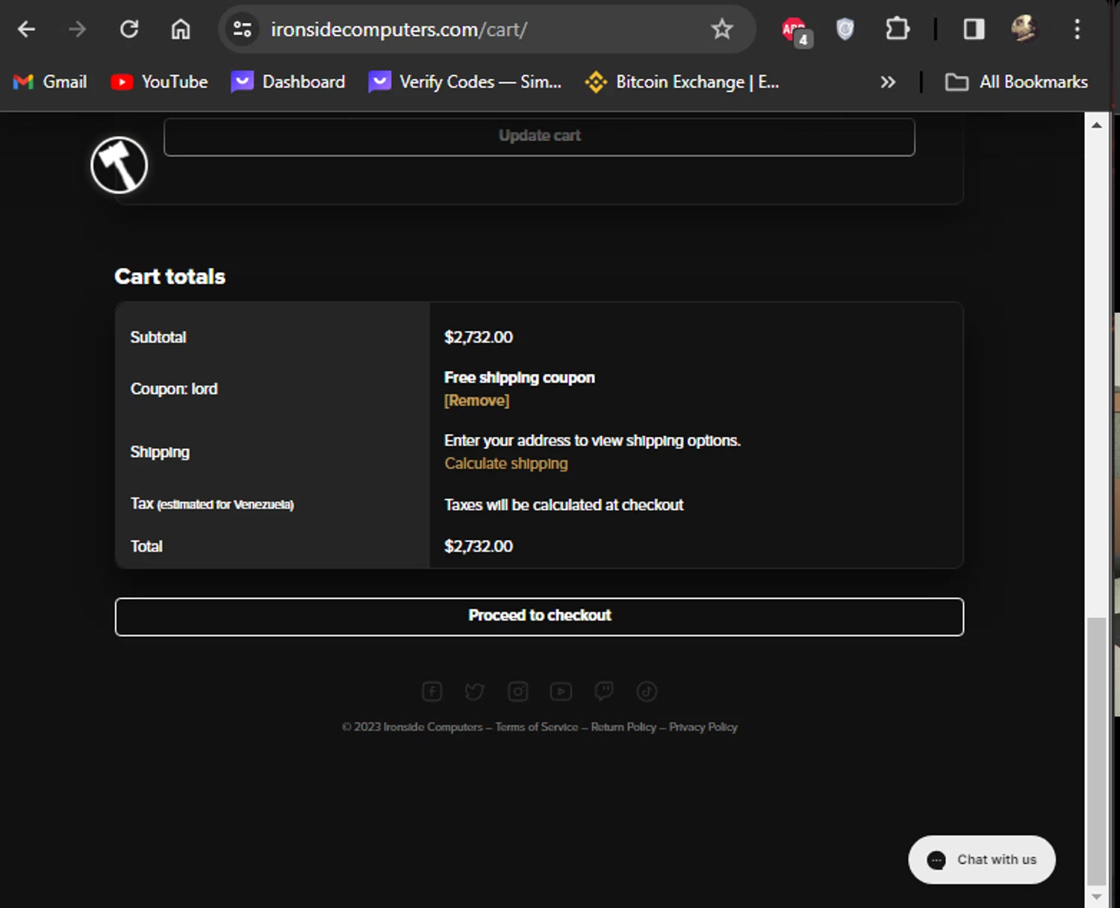Click the Cart totals heading
Screen dimensions: 1120x908
[170, 277]
